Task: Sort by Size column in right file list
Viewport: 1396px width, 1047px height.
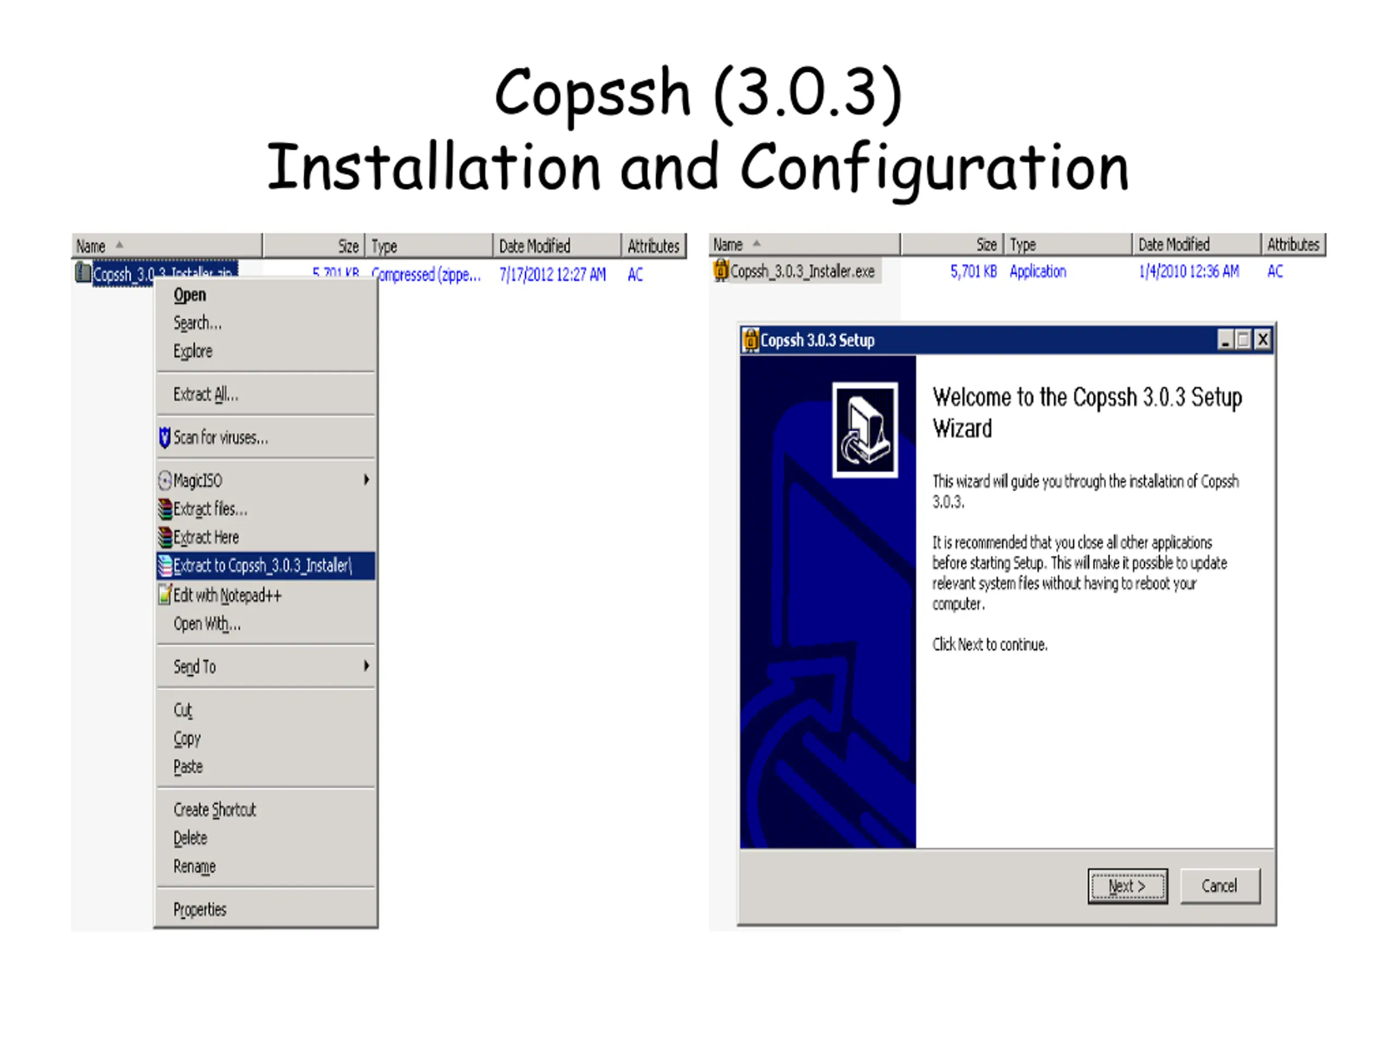Action: point(952,244)
